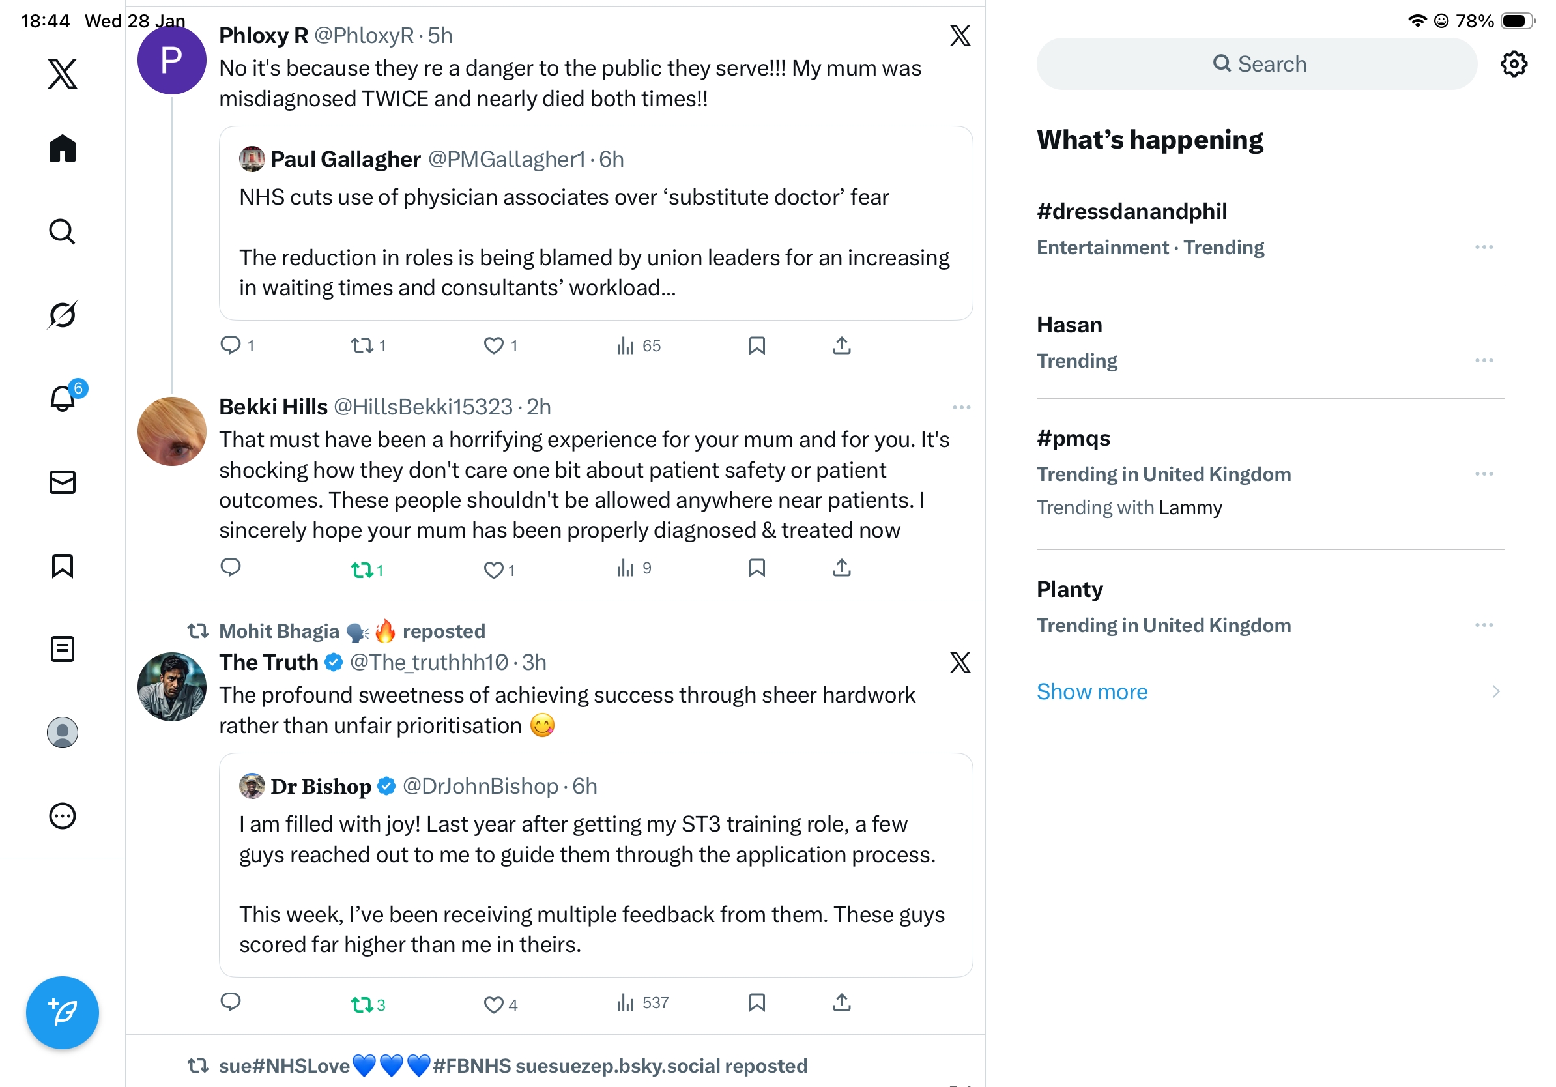Image resolution: width=1556 pixels, height=1087 pixels.
Task: Open the #pmqs trending topic
Action: [x=1073, y=439]
